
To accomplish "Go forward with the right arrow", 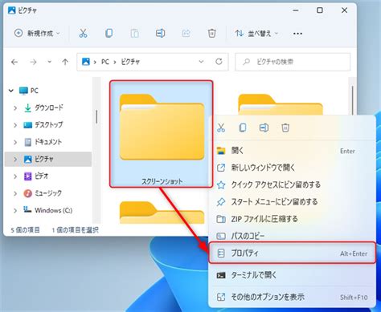I will pyautogui.click(x=33, y=62).
